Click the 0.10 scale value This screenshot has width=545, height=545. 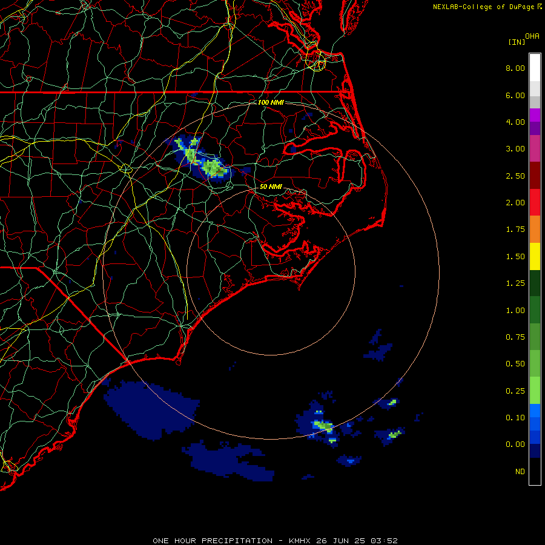coord(515,418)
